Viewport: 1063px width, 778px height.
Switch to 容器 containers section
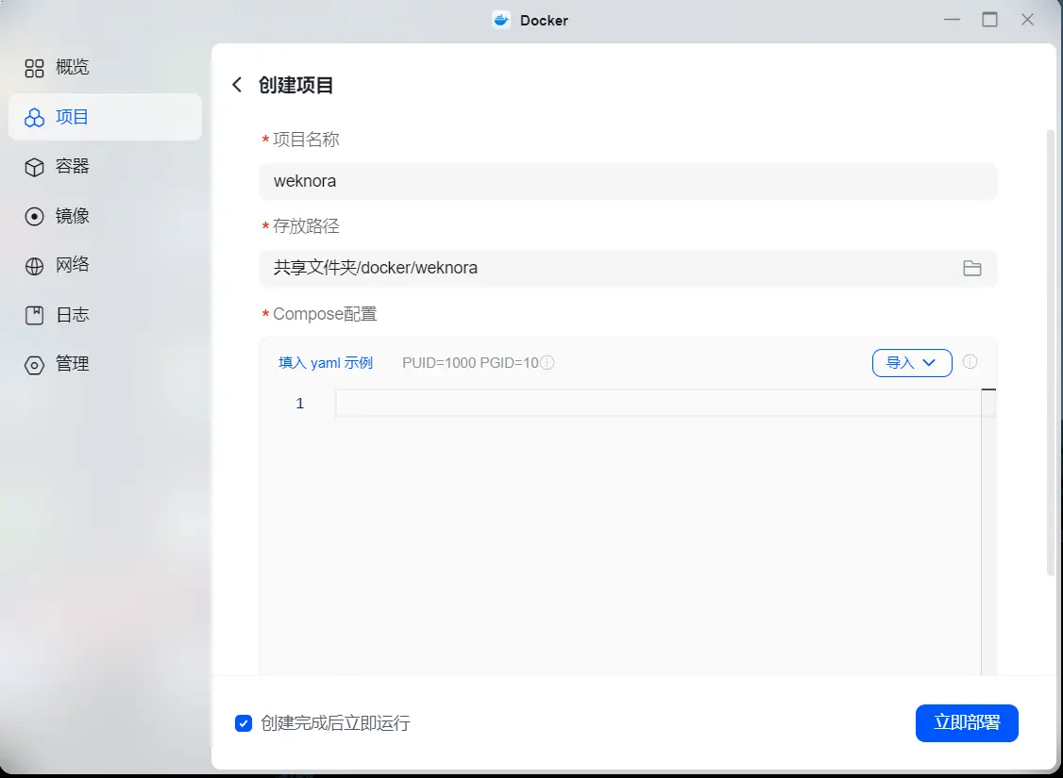105,167
